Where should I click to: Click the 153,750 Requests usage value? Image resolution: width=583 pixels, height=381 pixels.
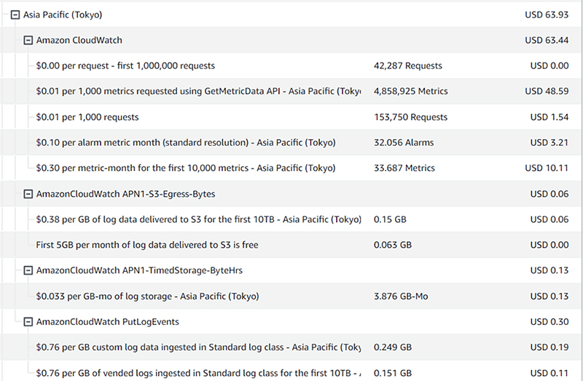[410, 117]
